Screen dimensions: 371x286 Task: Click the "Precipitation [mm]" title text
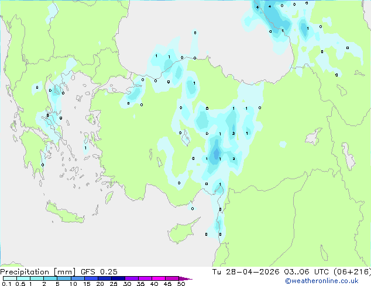click(38, 272)
